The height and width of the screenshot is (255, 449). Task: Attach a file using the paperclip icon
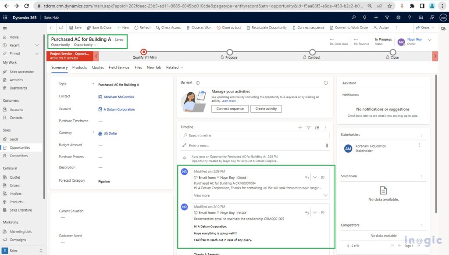tap(328, 145)
